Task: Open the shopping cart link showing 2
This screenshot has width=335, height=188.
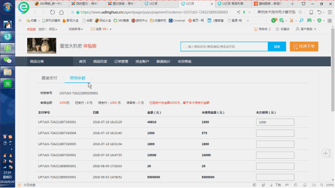Action: [x=262, y=29]
